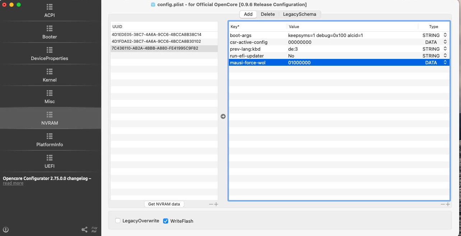This screenshot has width=461, height=236.
Task: Click the Type column header
Action: (434, 27)
